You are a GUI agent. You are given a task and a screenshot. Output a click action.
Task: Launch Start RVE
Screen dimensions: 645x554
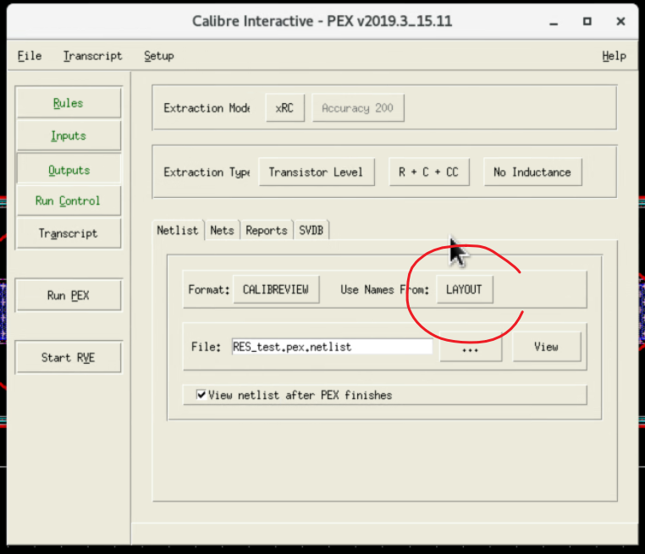(69, 358)
